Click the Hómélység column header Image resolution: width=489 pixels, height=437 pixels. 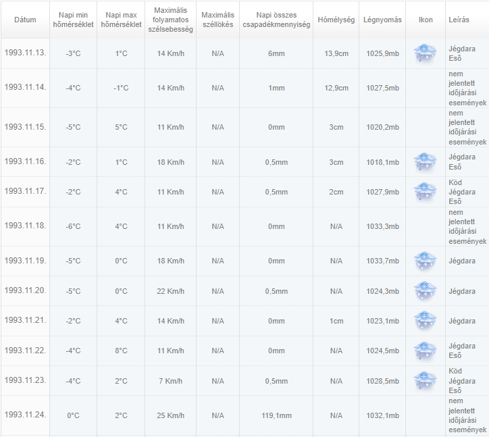pyautogui.click(x=336, y=20)
